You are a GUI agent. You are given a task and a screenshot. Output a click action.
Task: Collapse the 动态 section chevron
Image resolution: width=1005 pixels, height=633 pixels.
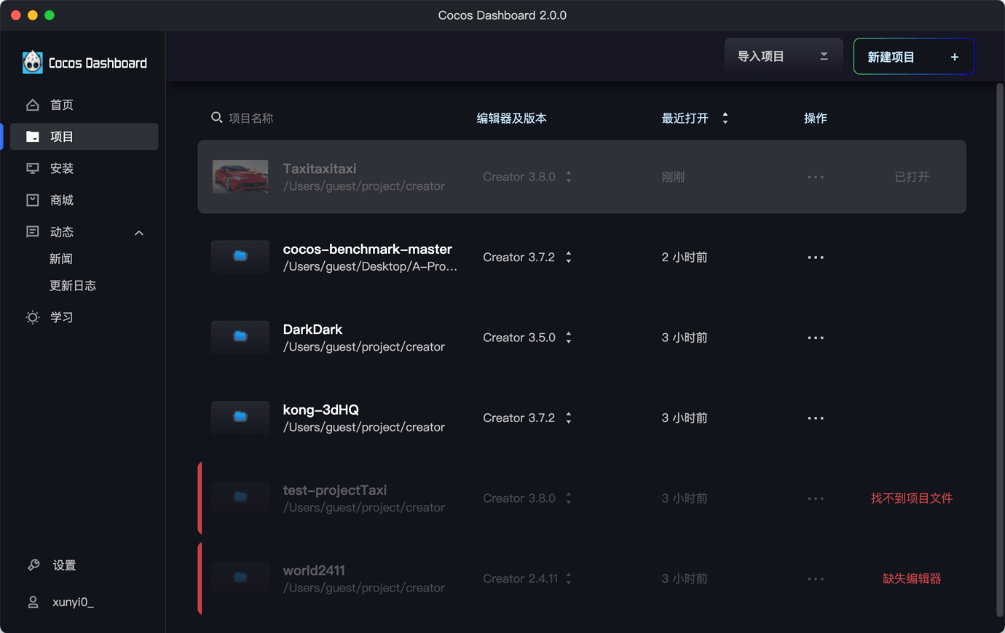pos(138,232)
